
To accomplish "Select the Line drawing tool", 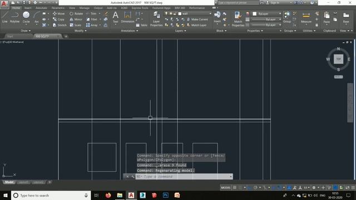I will pyautogui.click(x=5, y=17).
